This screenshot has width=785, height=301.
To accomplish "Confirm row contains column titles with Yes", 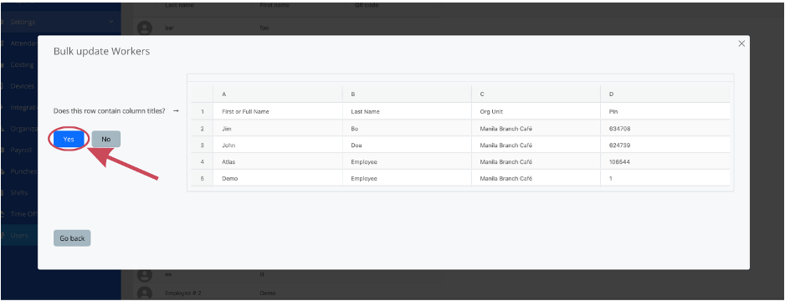I will click(x=69, y=139).
